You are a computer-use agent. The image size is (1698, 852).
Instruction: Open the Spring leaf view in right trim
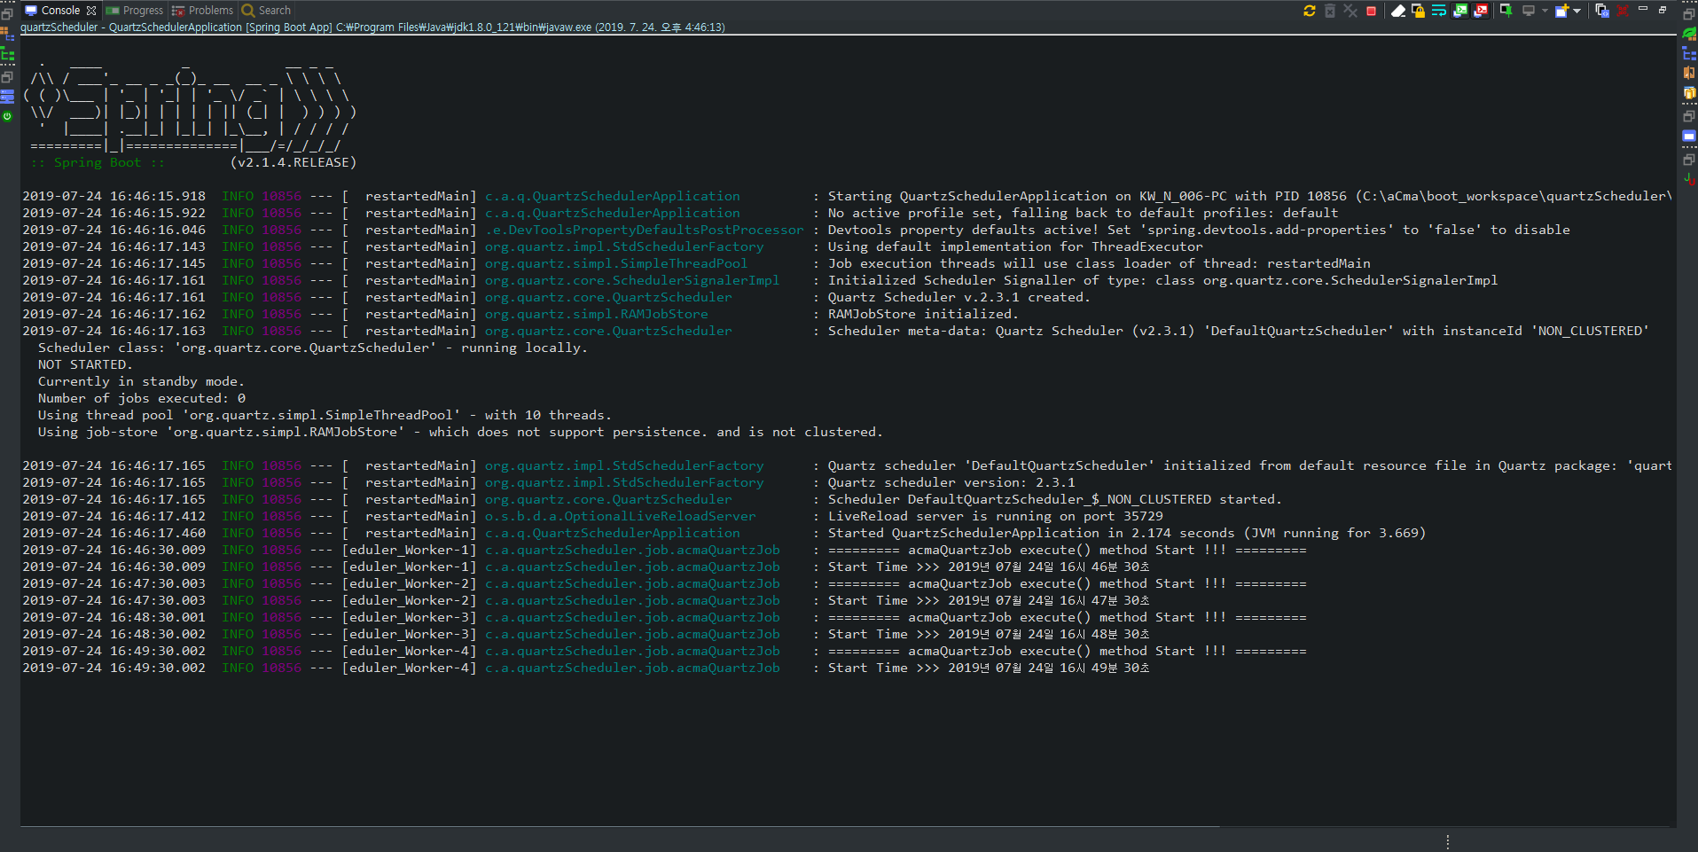(x=1689, y=35)
